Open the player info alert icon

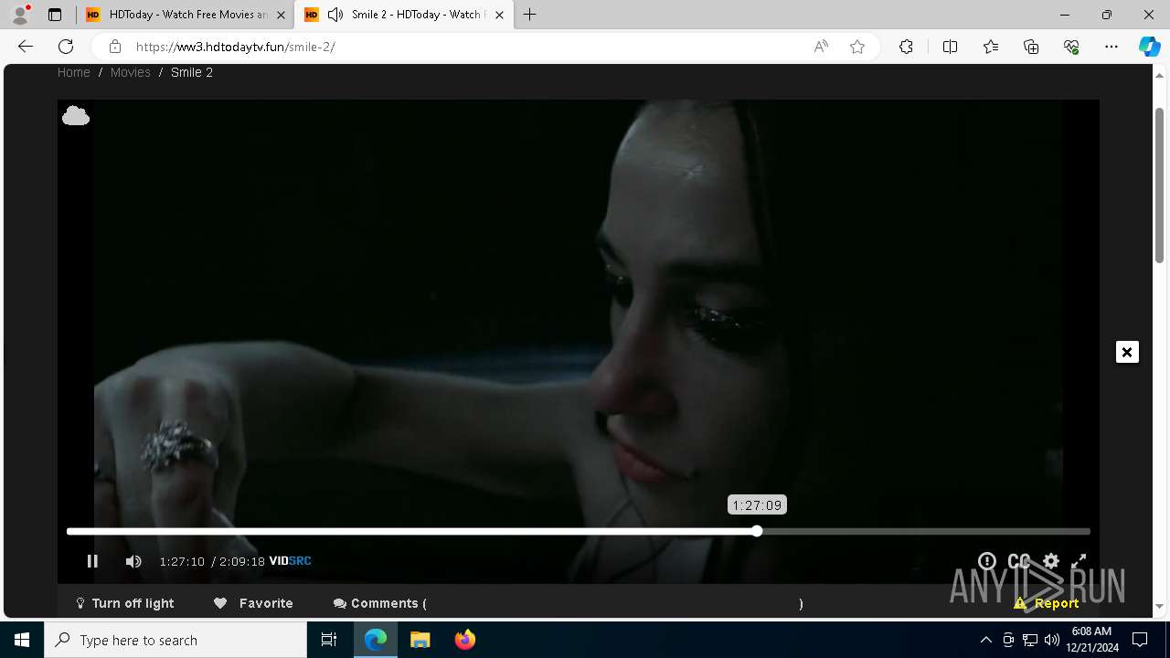987,561
